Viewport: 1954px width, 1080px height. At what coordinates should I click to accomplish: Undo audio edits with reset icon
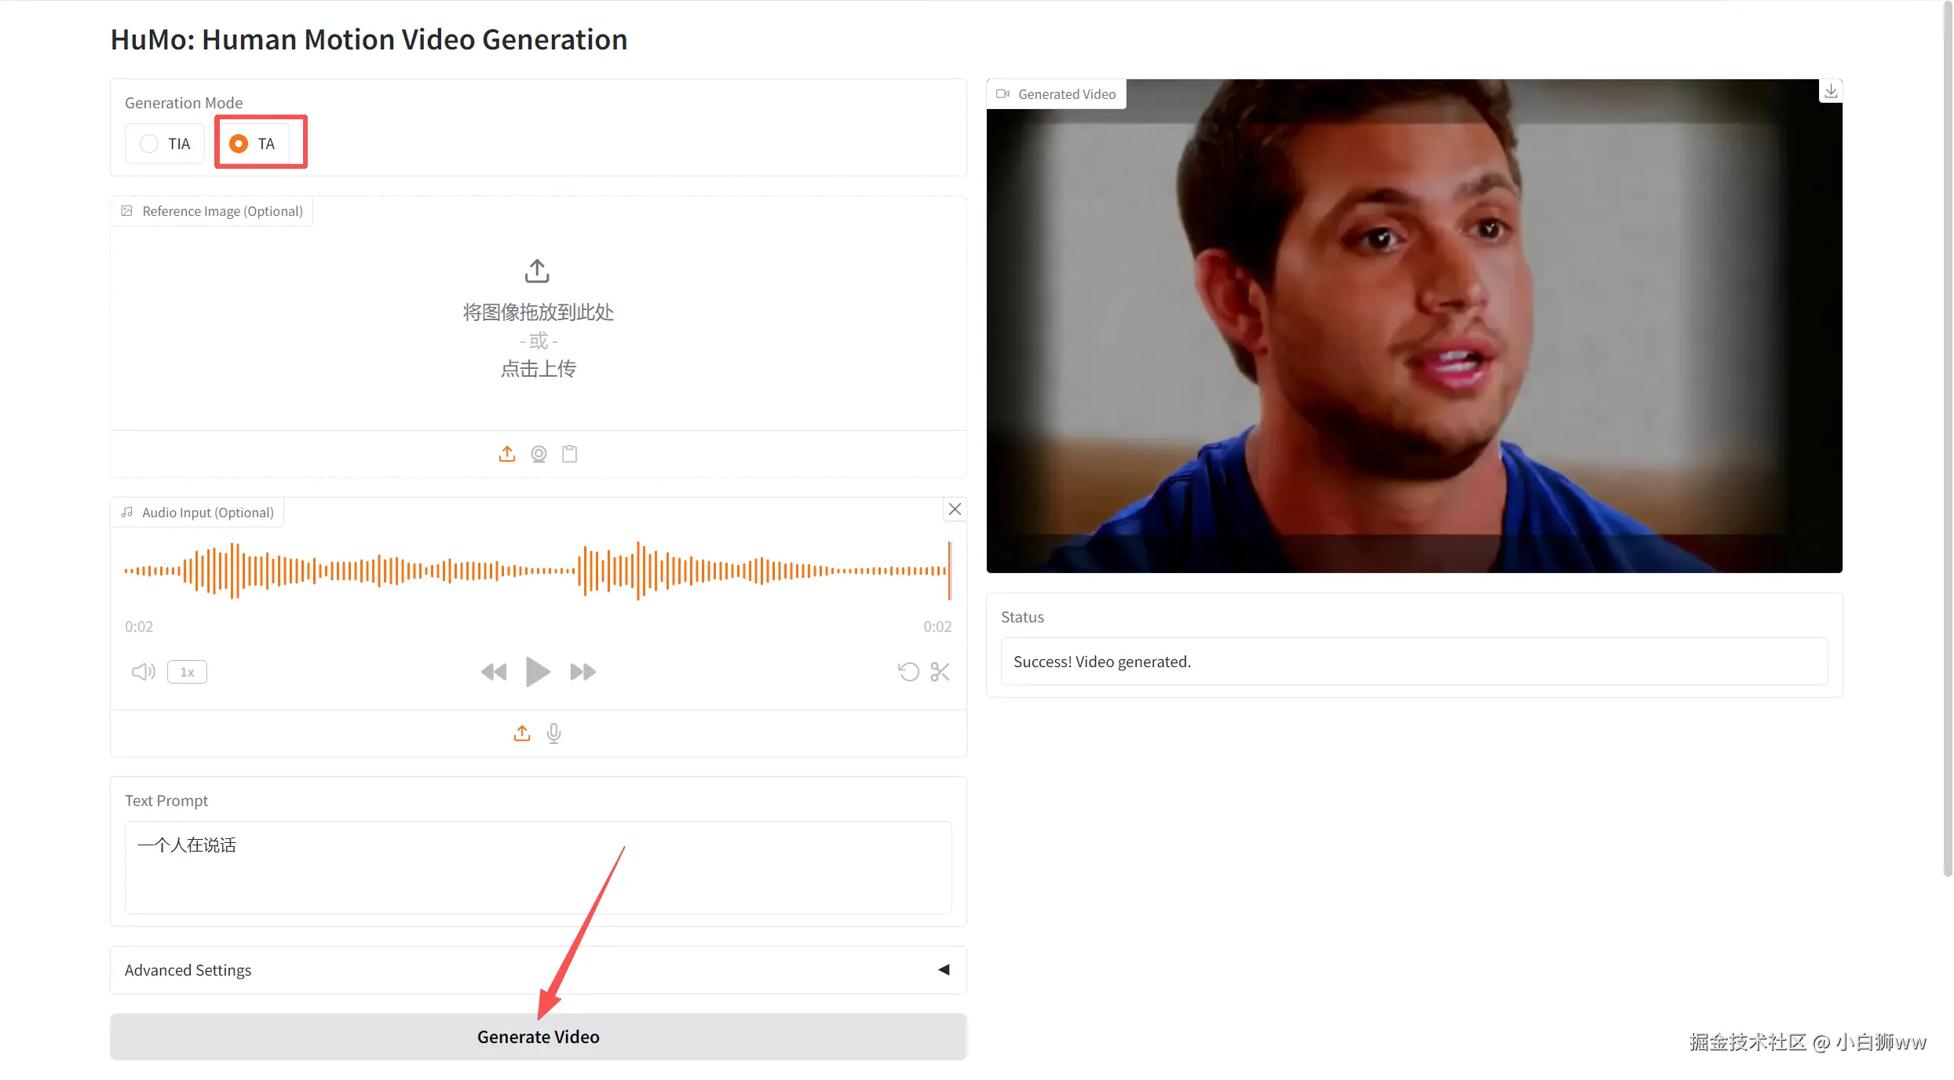click(x=908, y=672)
